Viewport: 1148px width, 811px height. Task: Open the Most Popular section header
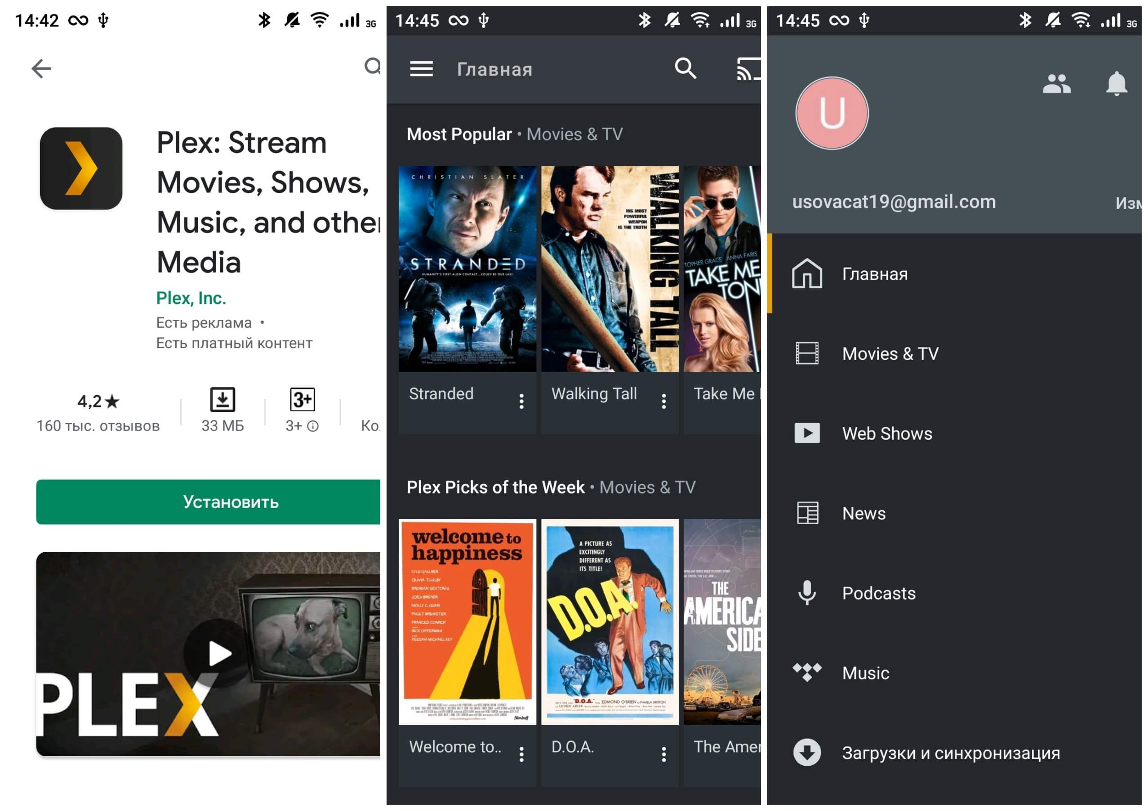pos(515,134)
